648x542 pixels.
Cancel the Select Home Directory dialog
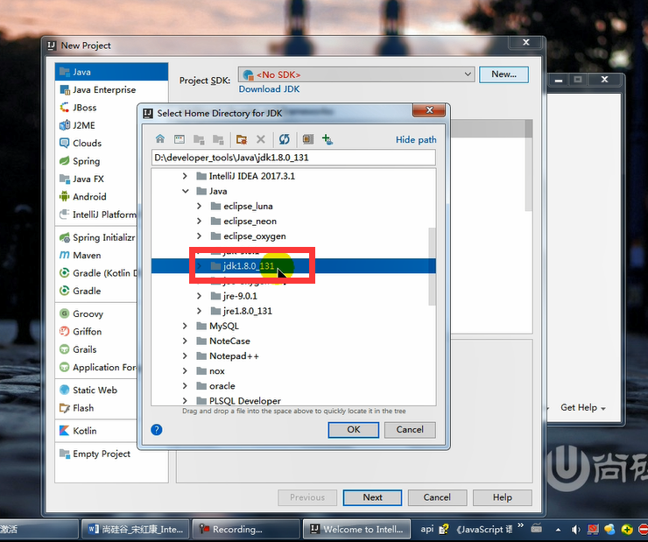point(410,430)
